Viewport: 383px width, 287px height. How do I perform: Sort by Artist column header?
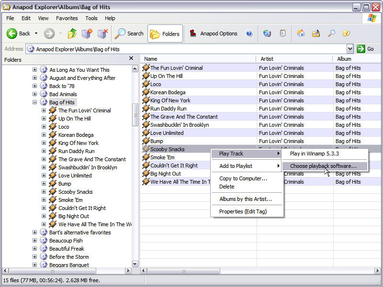pyautogui.click(x=294, y=59)
